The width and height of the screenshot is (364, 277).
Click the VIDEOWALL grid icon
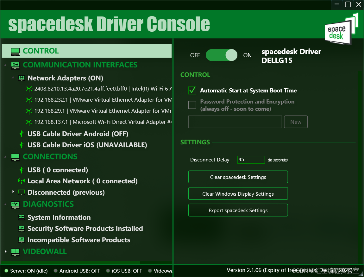[15, 252]
